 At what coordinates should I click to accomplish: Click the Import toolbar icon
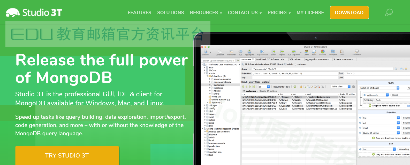[x=282, y=52]
